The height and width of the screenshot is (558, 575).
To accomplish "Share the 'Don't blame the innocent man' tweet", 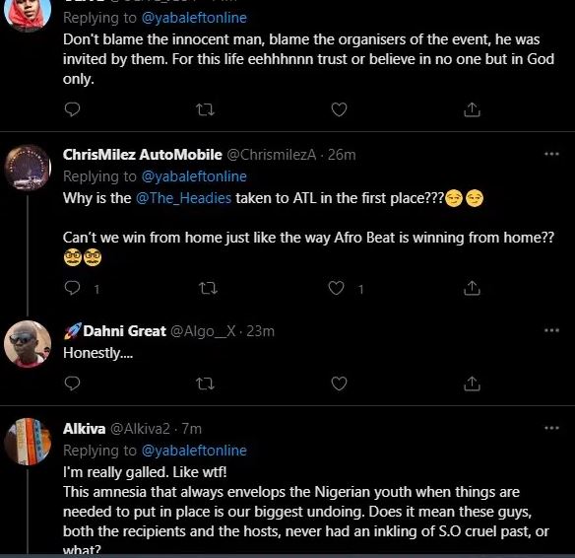I will 472,109.
